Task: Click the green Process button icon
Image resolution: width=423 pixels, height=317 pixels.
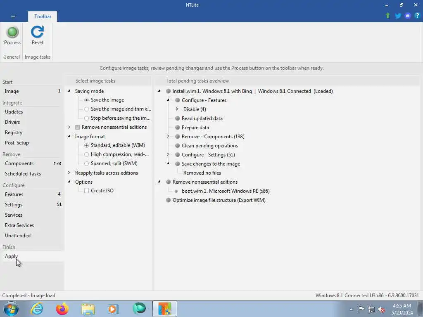Action: 12,32
